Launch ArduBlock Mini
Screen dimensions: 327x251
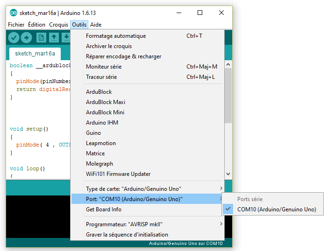pyautogui.click(x=148, y=112)
